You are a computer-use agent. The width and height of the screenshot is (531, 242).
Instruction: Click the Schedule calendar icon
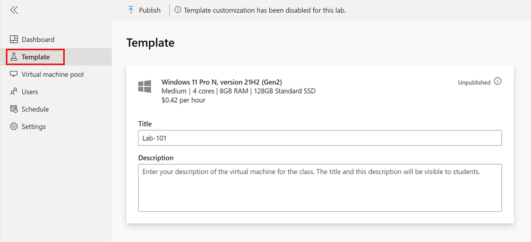(14, 109)
